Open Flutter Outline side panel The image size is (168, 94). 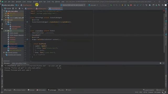tap(166, 13)
